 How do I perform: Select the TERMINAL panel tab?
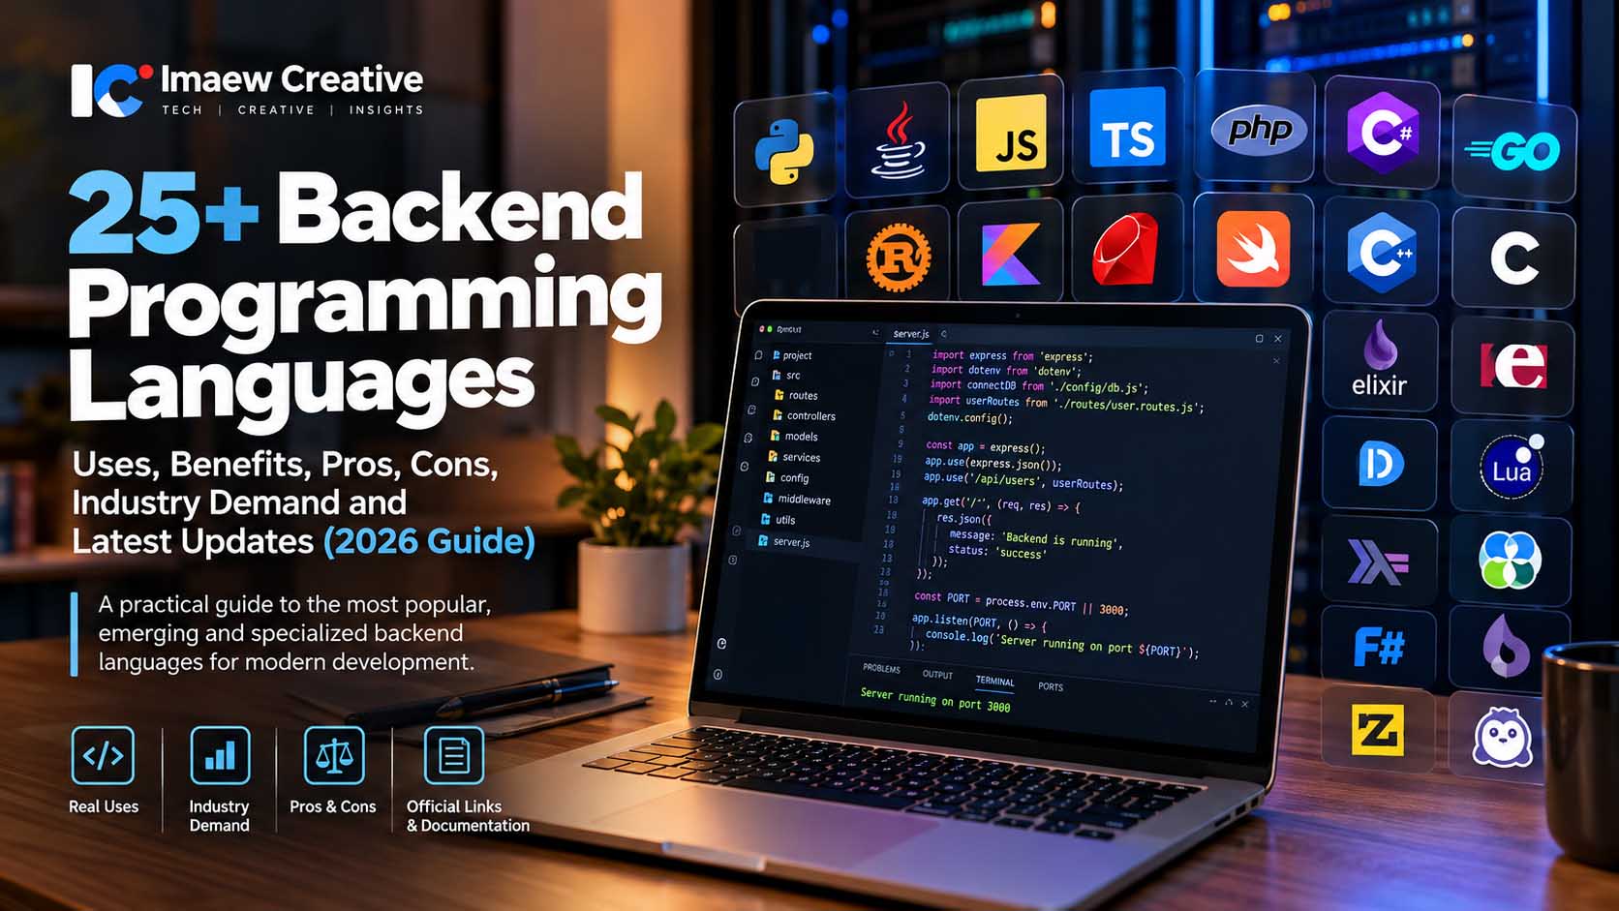click(x=994, y=682)
